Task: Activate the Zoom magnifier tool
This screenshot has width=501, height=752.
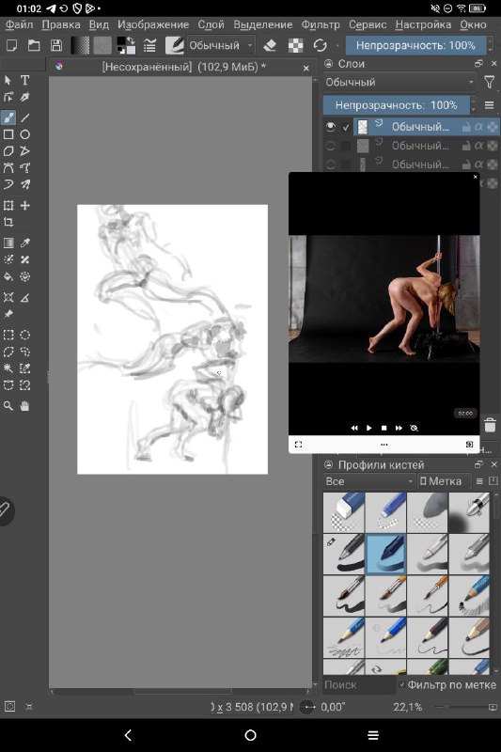Action: point(8,406)
